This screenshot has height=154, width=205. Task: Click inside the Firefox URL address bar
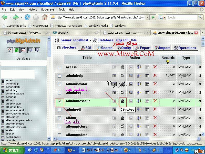(x=100, y=17)
